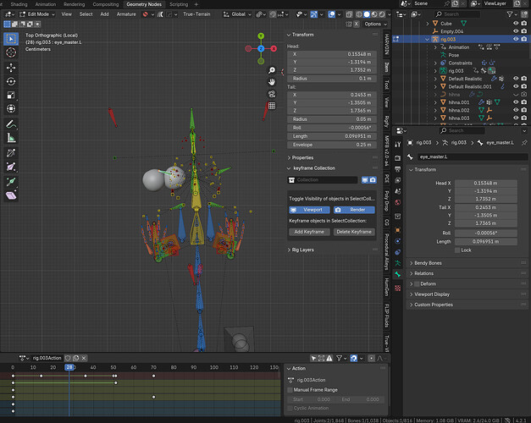Open the sidebar Item tab
The image size is (531, 423).
[386, 67]
